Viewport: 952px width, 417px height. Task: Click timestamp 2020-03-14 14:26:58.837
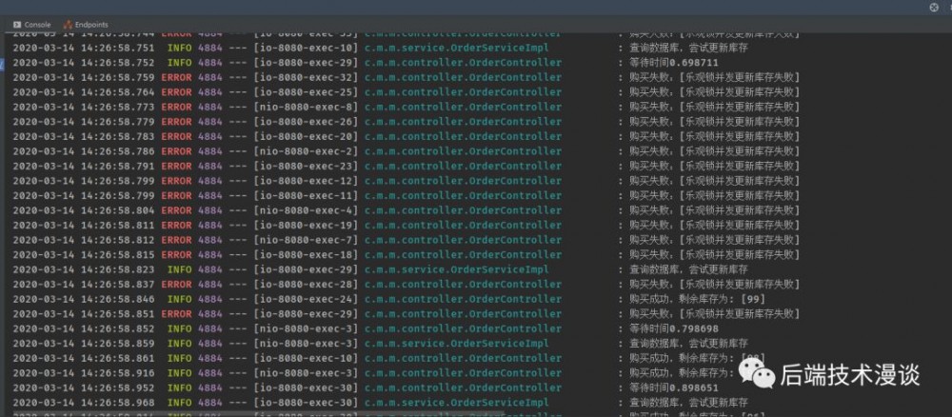click(84, 284)
